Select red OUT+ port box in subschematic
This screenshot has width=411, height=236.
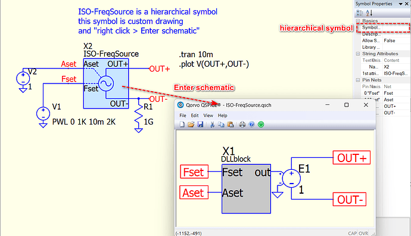(x=351, y=157)
